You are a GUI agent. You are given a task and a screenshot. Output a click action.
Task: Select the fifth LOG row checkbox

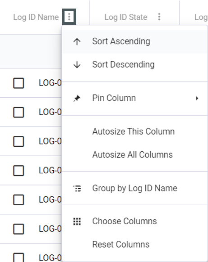point(18,200)
